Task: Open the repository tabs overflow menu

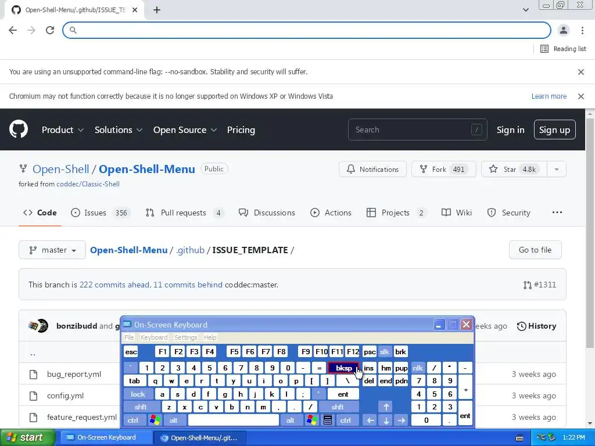Action: [x=557, y=213]
